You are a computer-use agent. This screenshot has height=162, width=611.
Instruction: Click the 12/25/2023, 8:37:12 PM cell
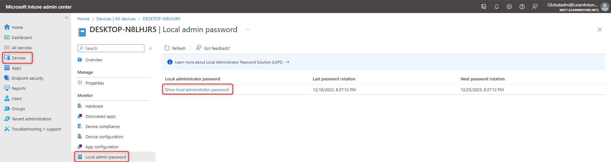[x=482, y=90]
